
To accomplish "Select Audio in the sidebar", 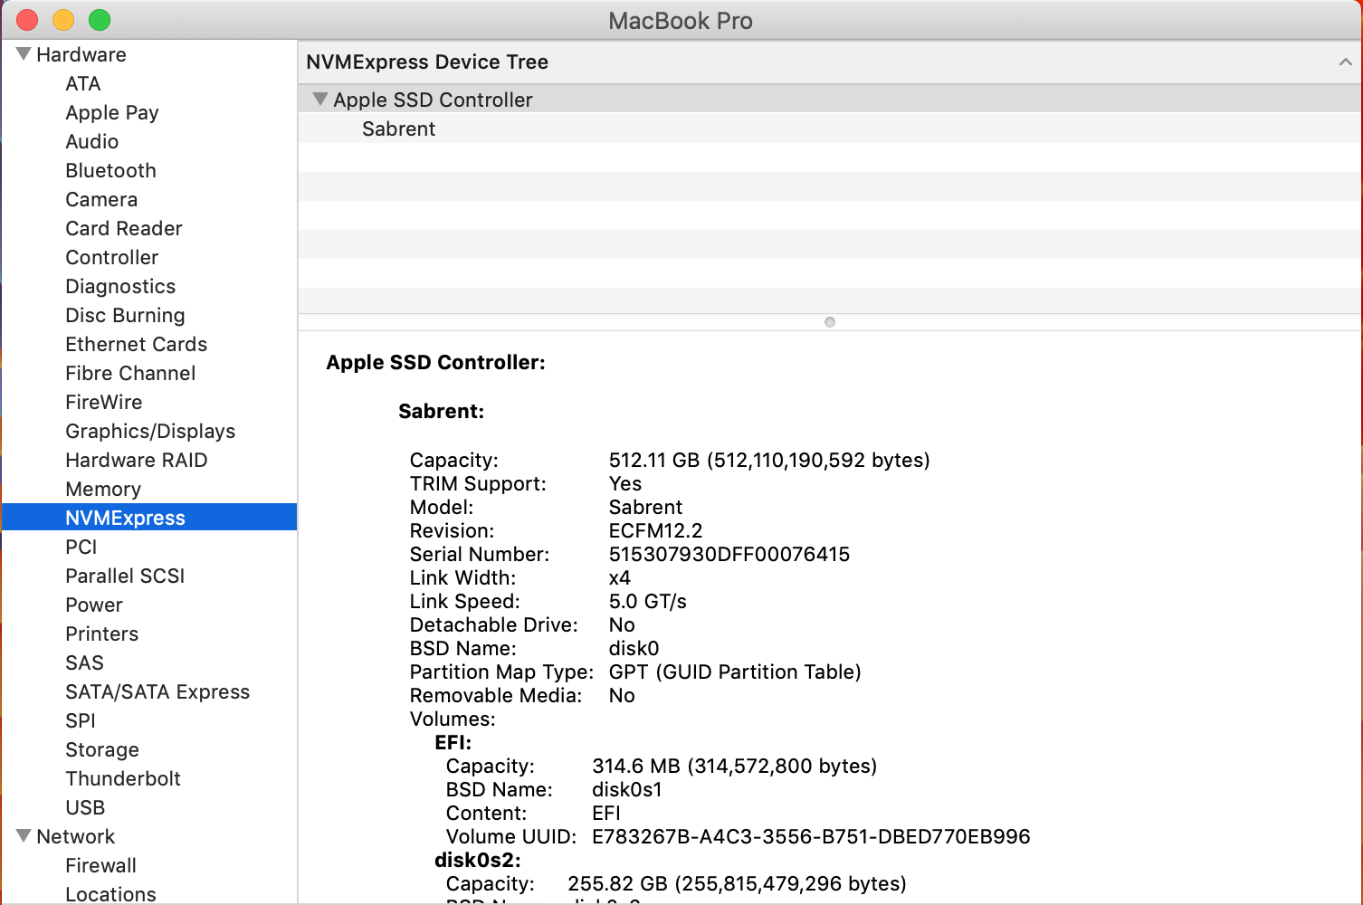I will point(92,141).
